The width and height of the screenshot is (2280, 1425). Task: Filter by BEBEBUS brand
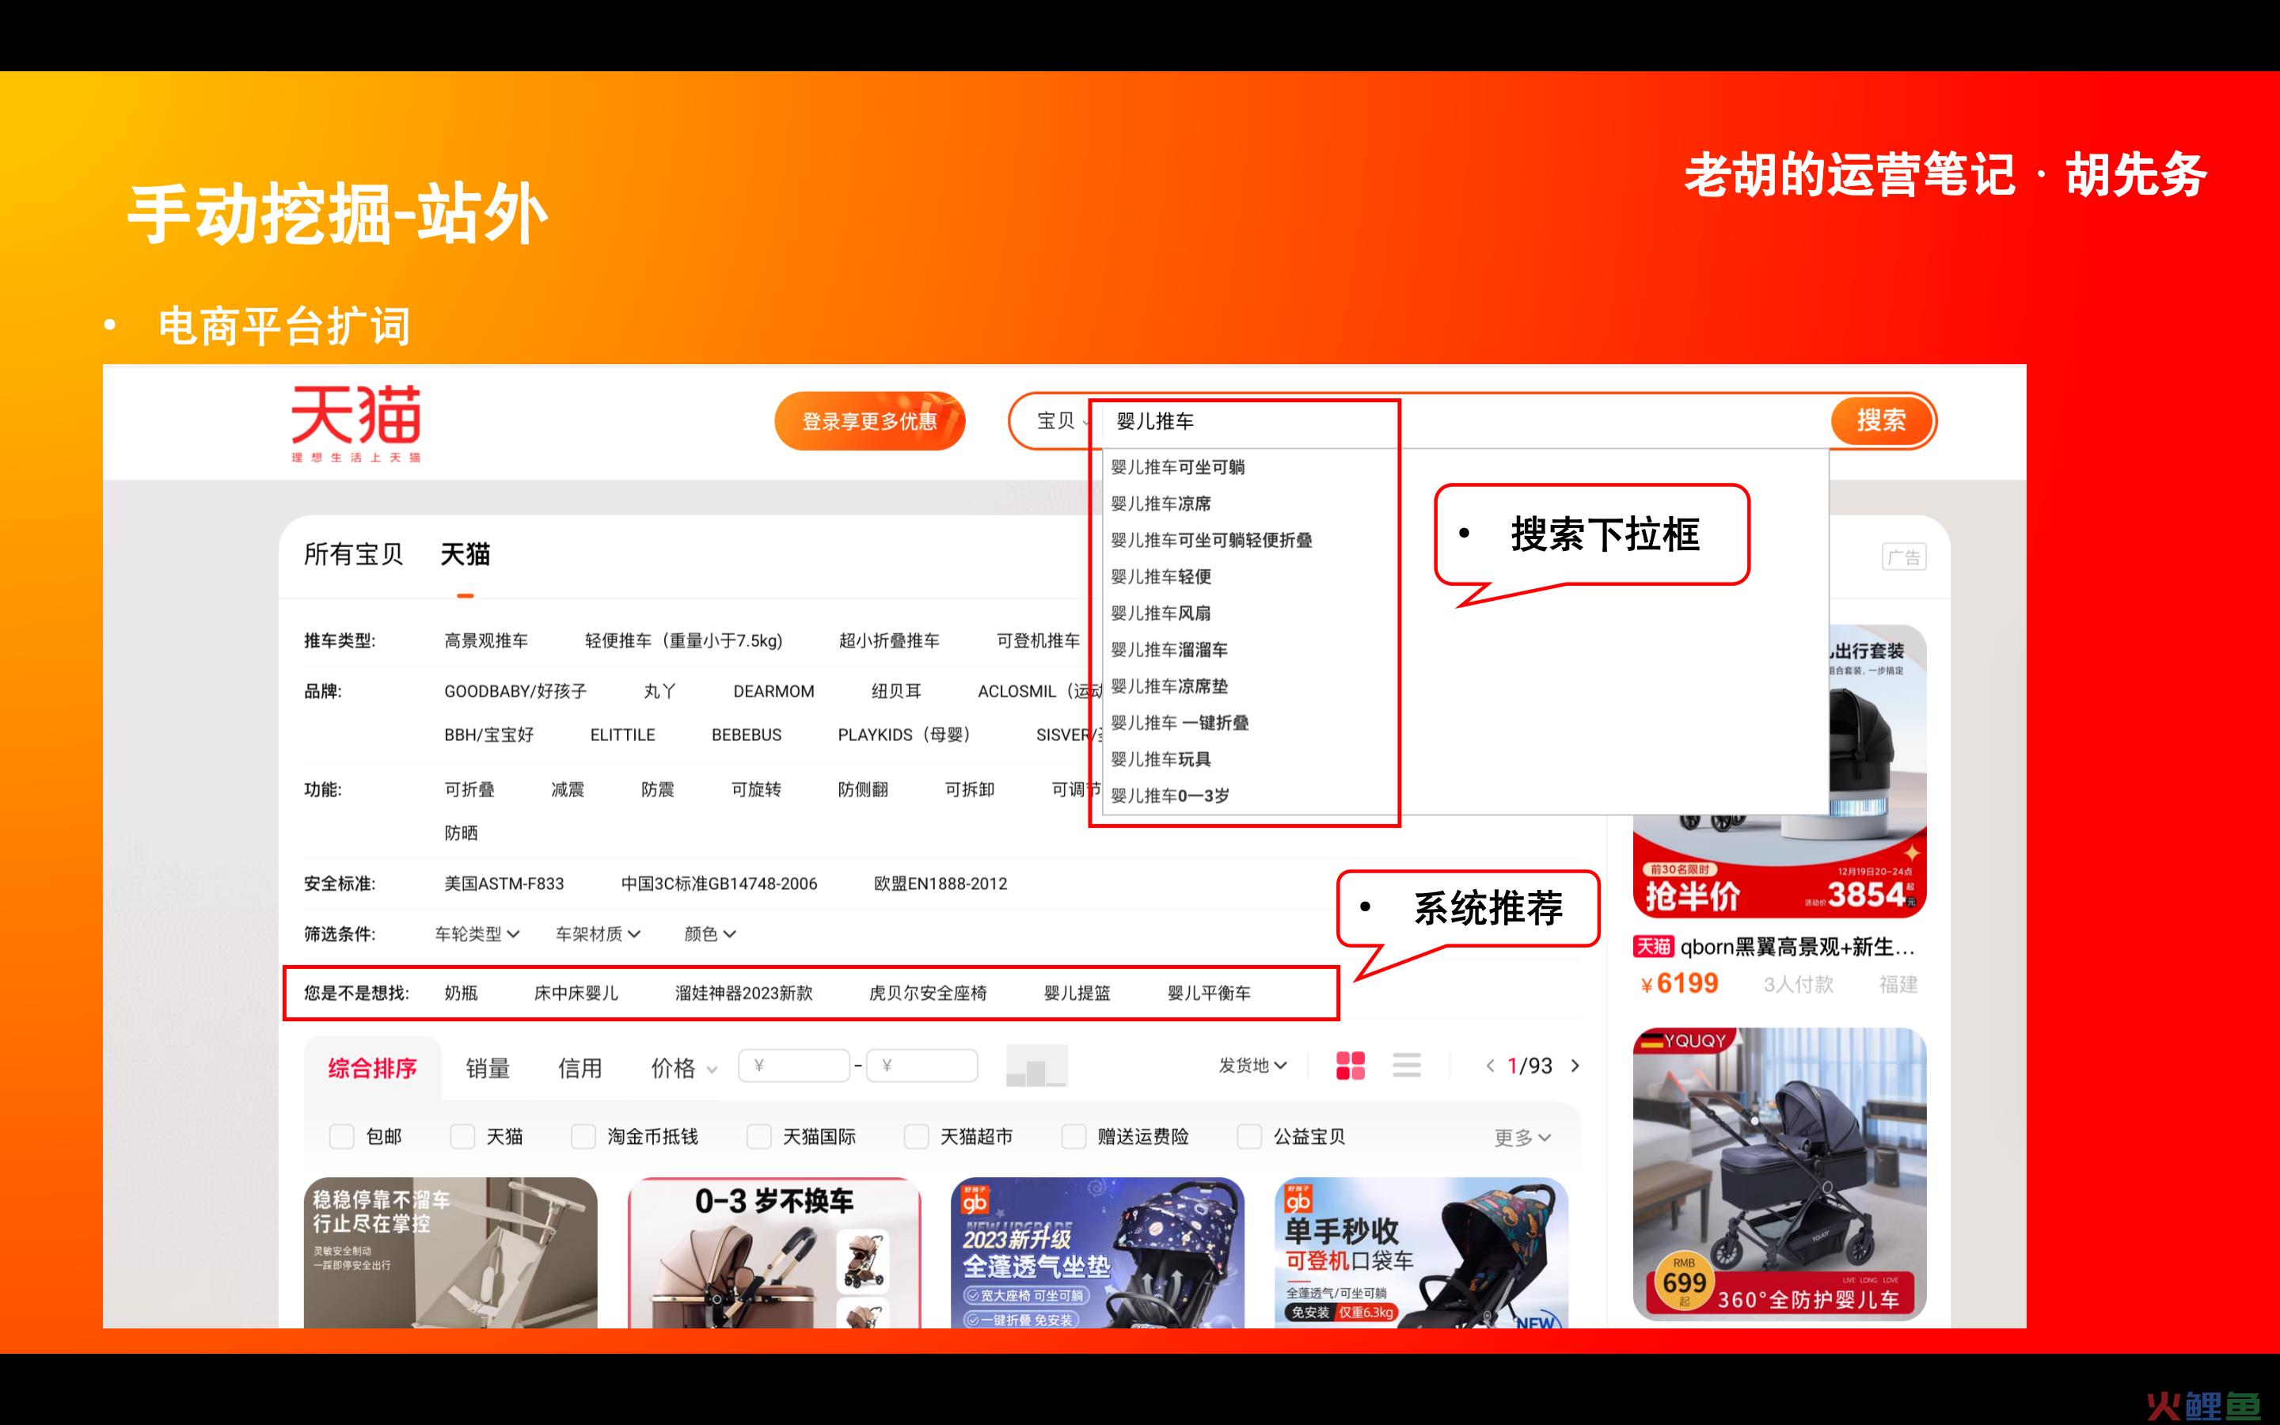click(747, 735)
